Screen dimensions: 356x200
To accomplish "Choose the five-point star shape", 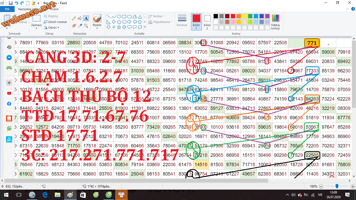I will (119, 27).
